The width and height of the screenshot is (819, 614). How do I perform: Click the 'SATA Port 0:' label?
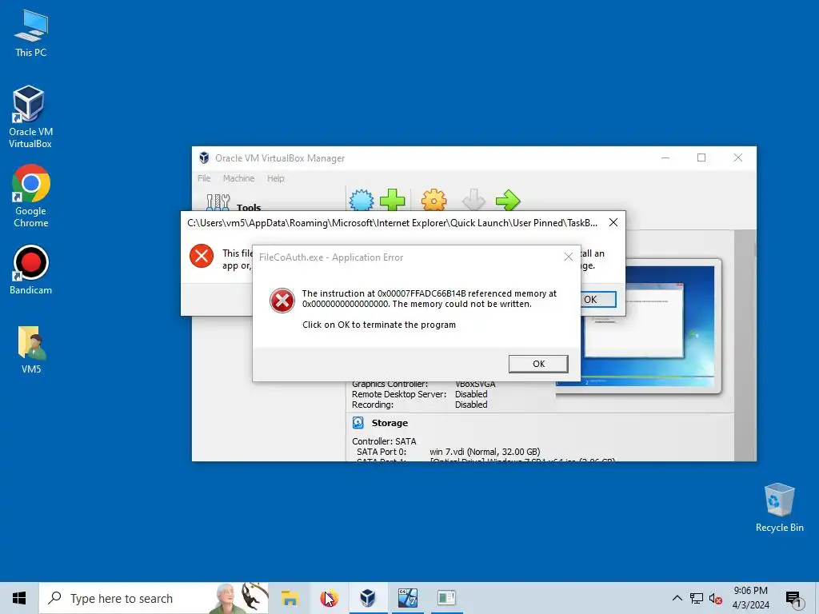(382, 452)
